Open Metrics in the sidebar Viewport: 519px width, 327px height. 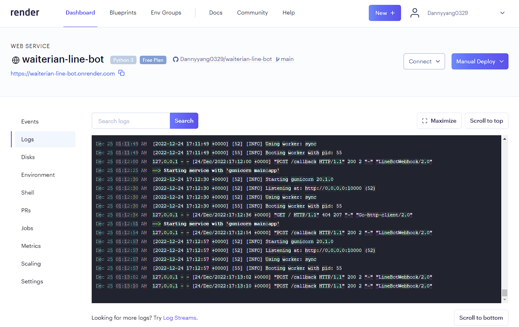point(31,246)
